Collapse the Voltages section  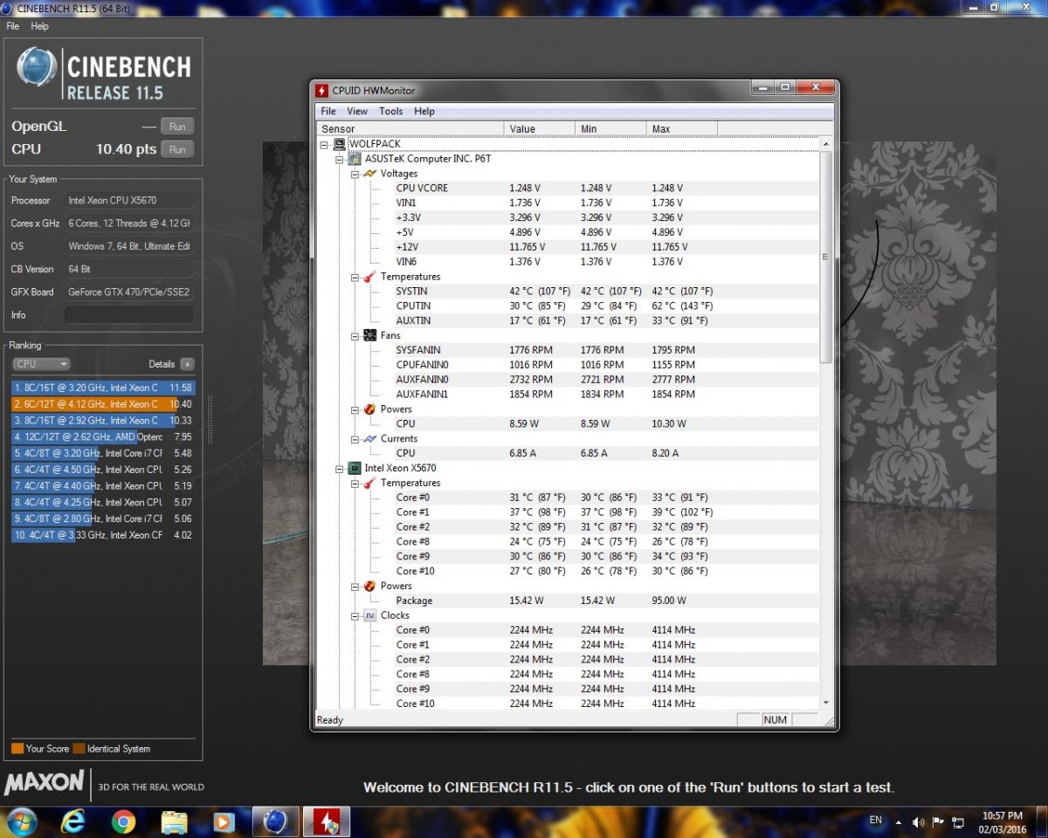point(355,174)
